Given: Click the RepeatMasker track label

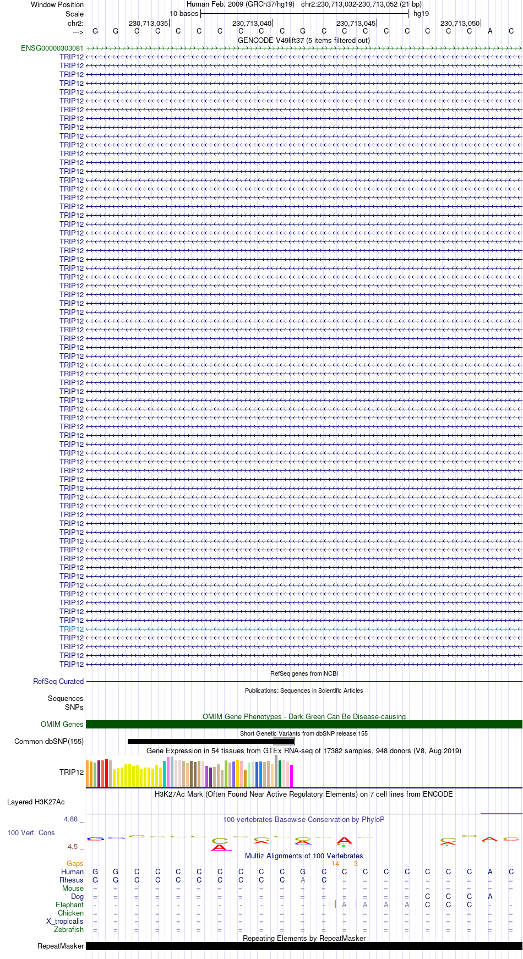Looking at the screenshot, I should [x=61, y=946].
